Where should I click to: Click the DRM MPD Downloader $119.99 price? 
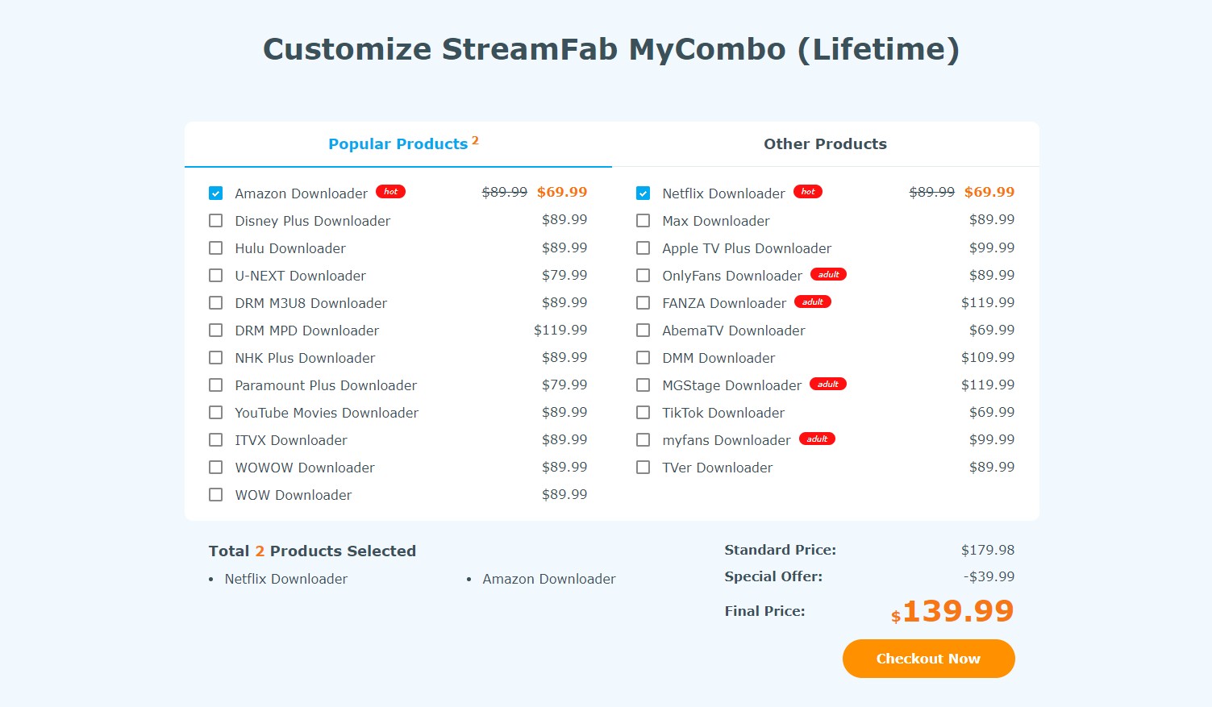(x=560, y=330)
